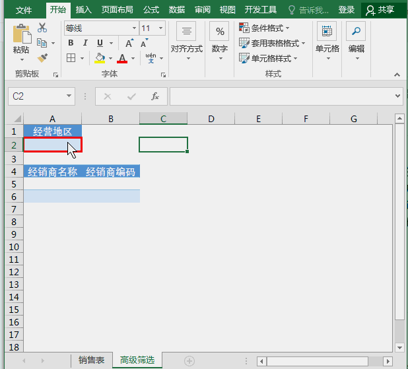Open the underline style dropdown arrow
The image size is (408, 369).
(x=111, y=43)
